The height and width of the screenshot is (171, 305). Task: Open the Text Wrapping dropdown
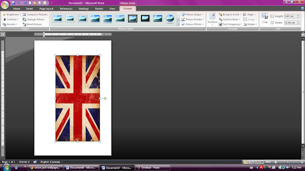point(230,24)
